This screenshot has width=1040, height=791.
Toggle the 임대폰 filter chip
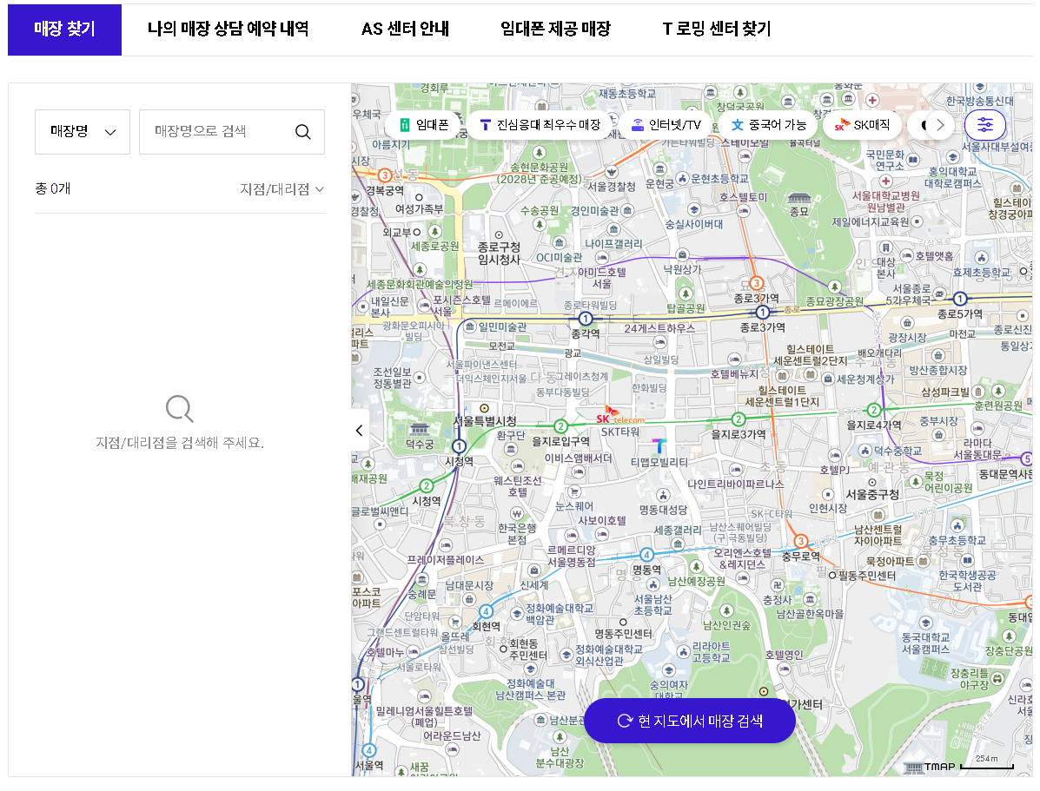tap(423, 125)
